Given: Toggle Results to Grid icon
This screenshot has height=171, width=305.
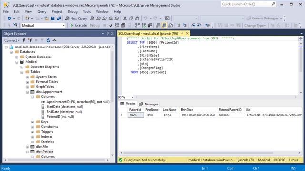Looking at the screenshot, I should [164, 25].
